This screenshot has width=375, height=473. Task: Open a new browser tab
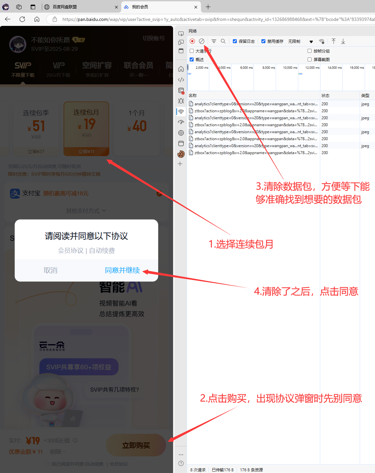point(208,7)
